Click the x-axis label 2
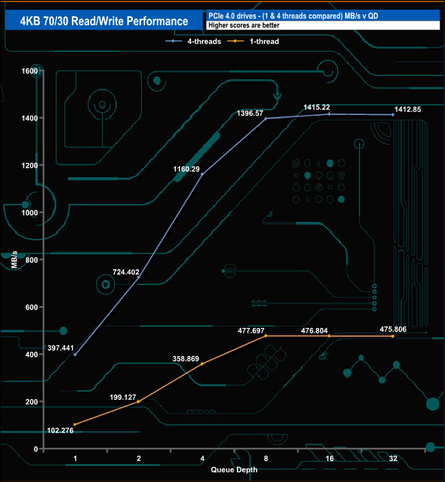 pos(138,459)
